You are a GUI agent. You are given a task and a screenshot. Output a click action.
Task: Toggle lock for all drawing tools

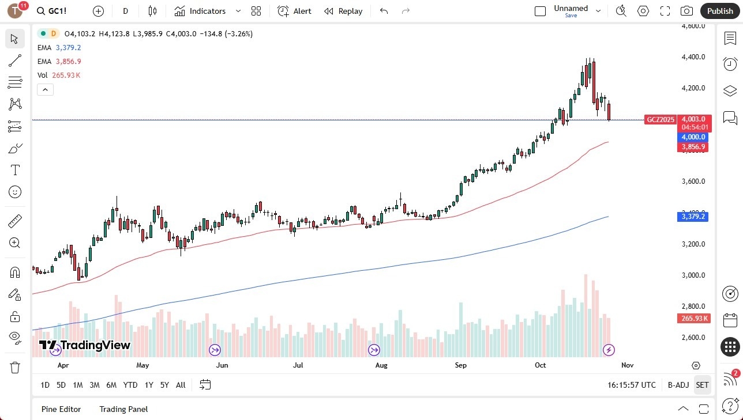pyautogui.click(x=15, y=316)
